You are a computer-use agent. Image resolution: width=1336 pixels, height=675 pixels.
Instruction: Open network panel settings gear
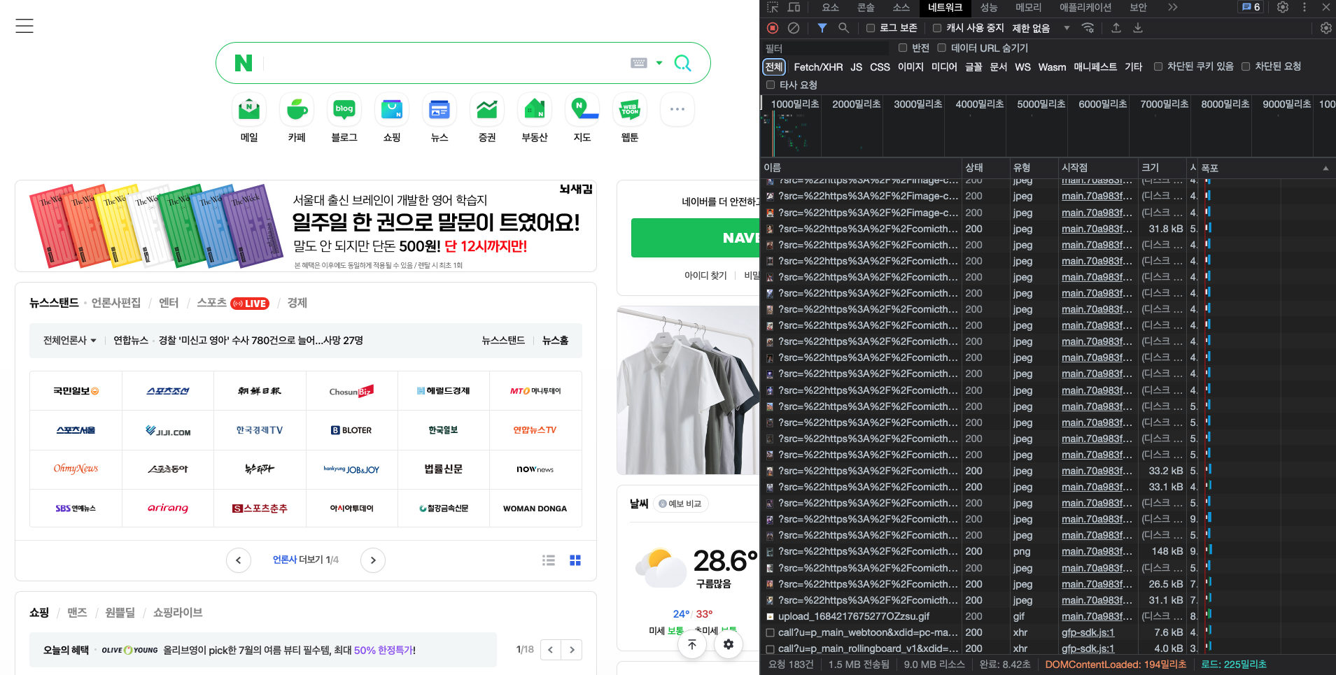(x=1326, y=28)
